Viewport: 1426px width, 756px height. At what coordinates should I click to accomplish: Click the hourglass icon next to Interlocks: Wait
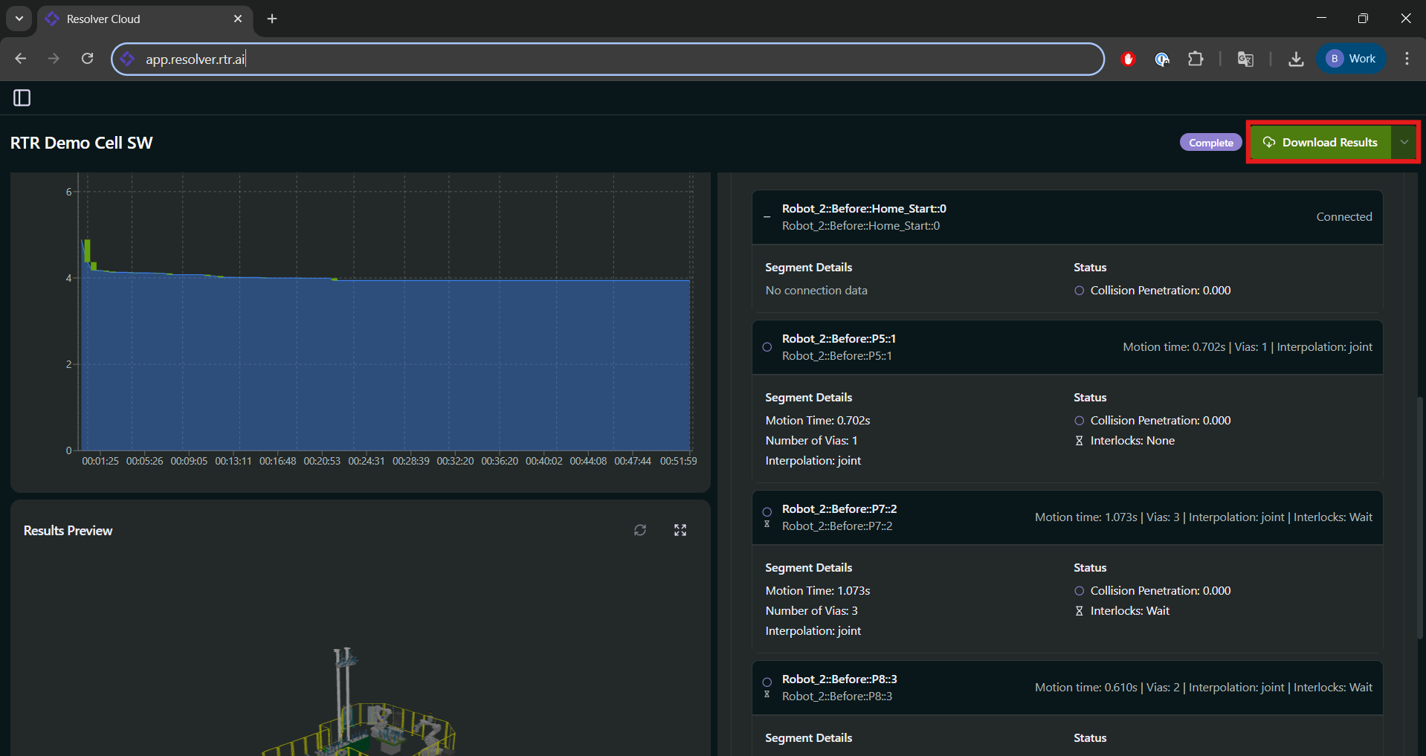[x=1079, y=611]
